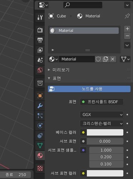Open the Output properties tab
The height and width of the screenshot is (179, 133).
40,40
